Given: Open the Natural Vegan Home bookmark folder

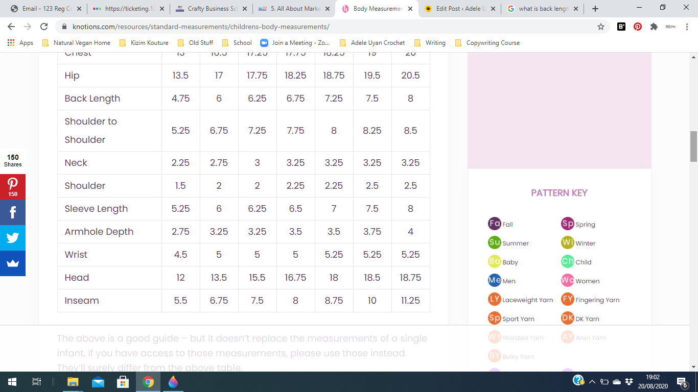Looking at the screenshot, I should coord(77,43).
